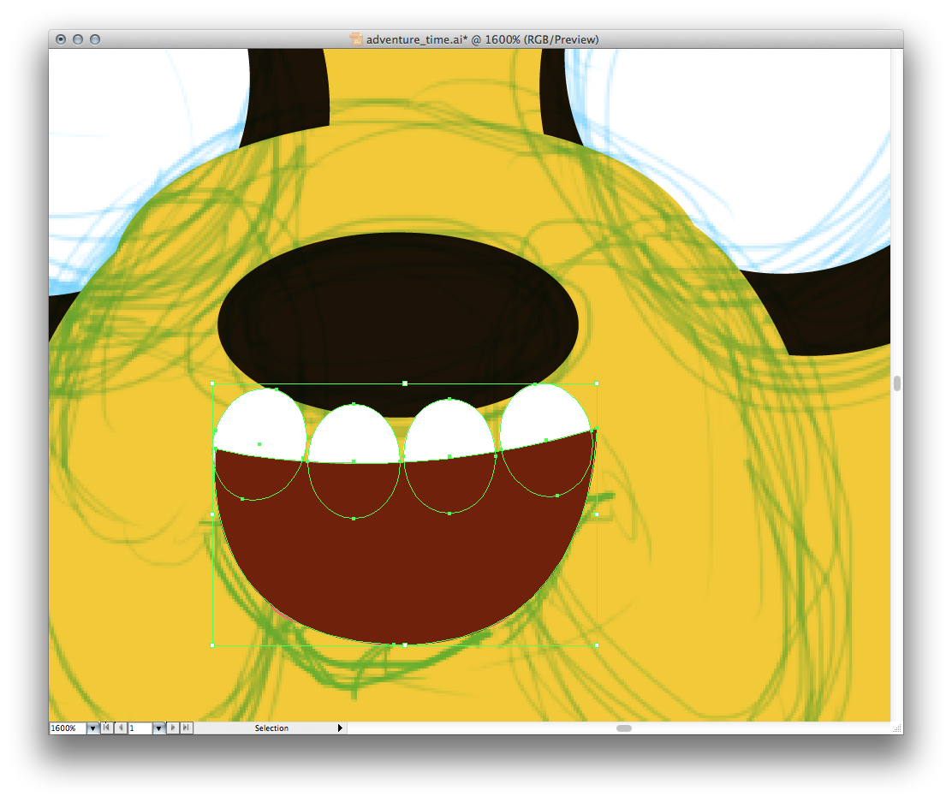
Task: Click the document icon in the title bar
Action: click(x=357, y=39)
